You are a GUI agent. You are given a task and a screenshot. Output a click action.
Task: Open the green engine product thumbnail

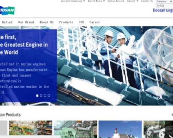pyautogui.click(x=75, y=129)
